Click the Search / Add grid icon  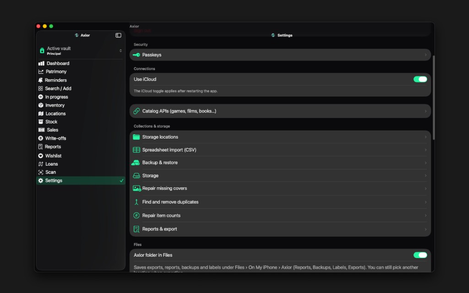pyautogui.click(x=40, y=88)
